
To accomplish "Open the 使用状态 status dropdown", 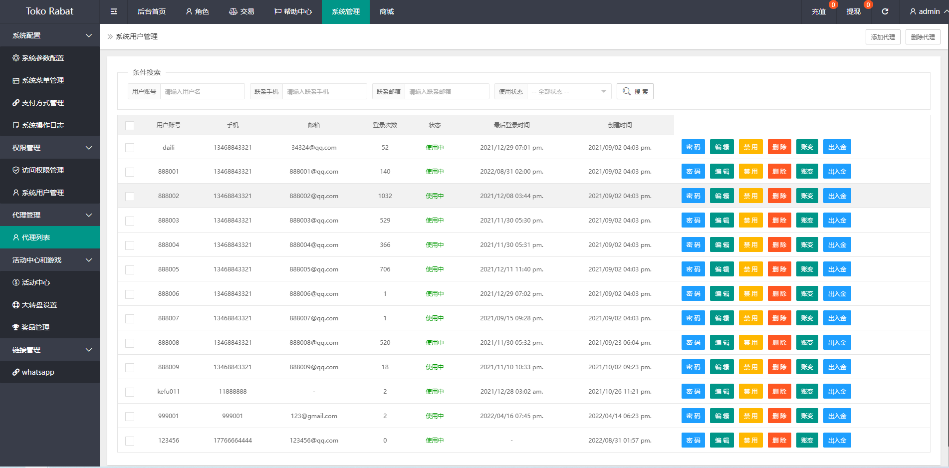I will 569,92.
